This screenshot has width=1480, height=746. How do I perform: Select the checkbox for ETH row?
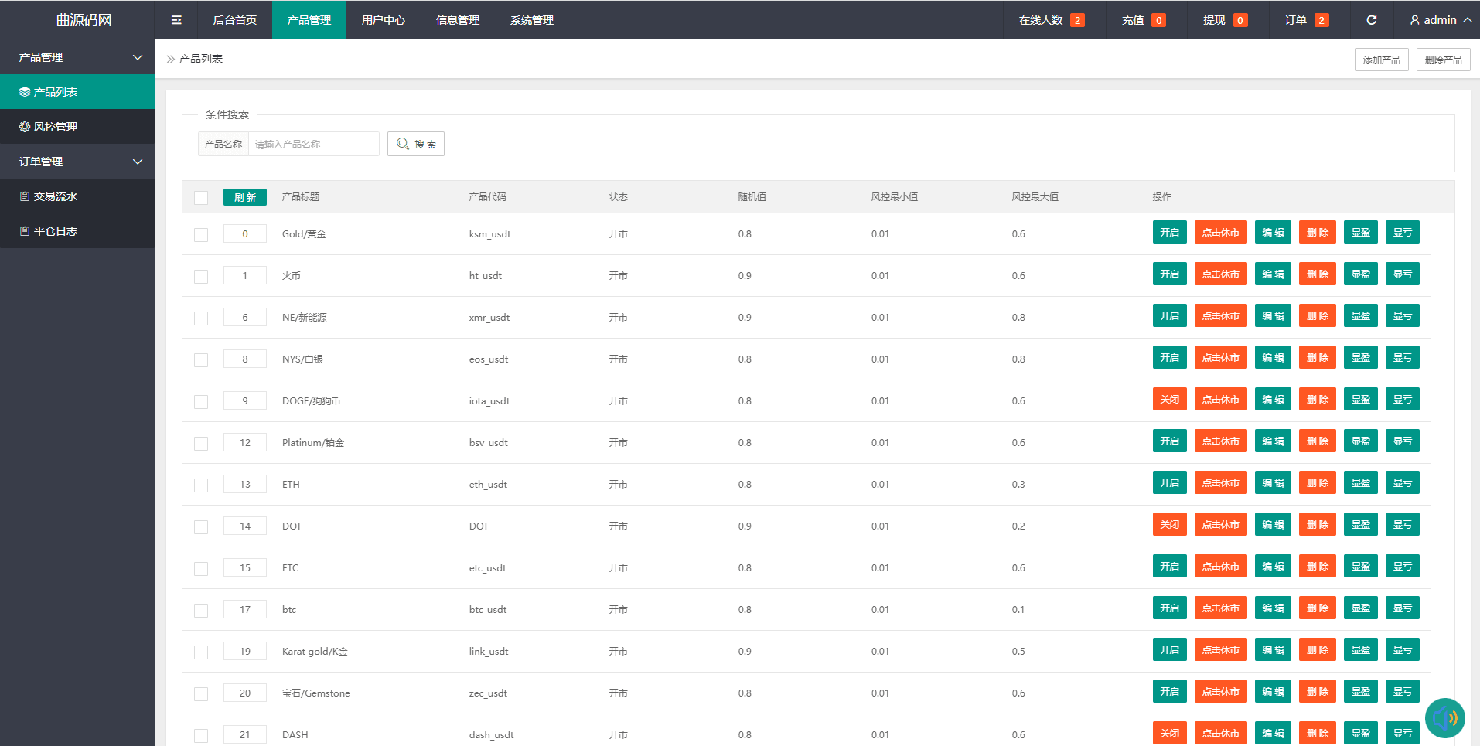click(x=201, y=485)
